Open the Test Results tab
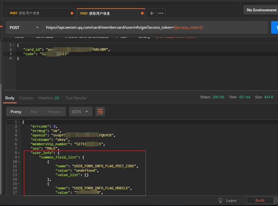This screenshot has height=206, width=278. [x=76, y=98]
